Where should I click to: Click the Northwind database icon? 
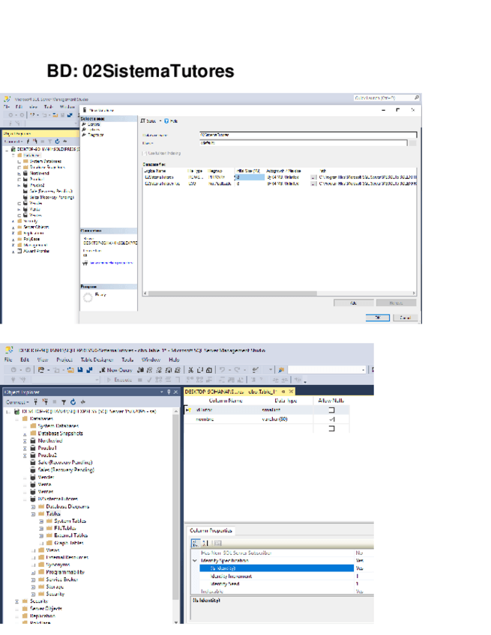click(x=33, y=441)
